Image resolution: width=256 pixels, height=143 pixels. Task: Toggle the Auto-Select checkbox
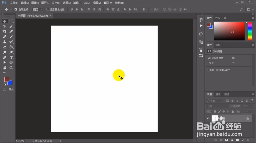pyautogui.click(x=16, y=9)
